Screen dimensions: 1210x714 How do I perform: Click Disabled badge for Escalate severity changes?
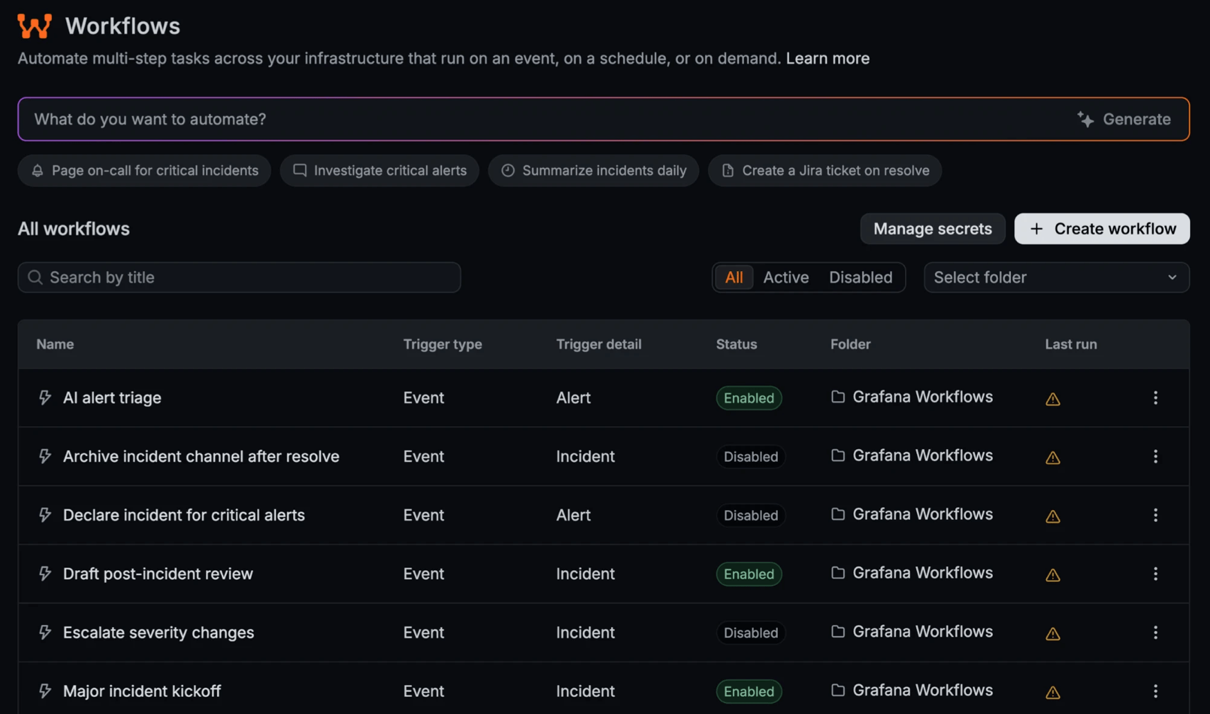[751, 633]
